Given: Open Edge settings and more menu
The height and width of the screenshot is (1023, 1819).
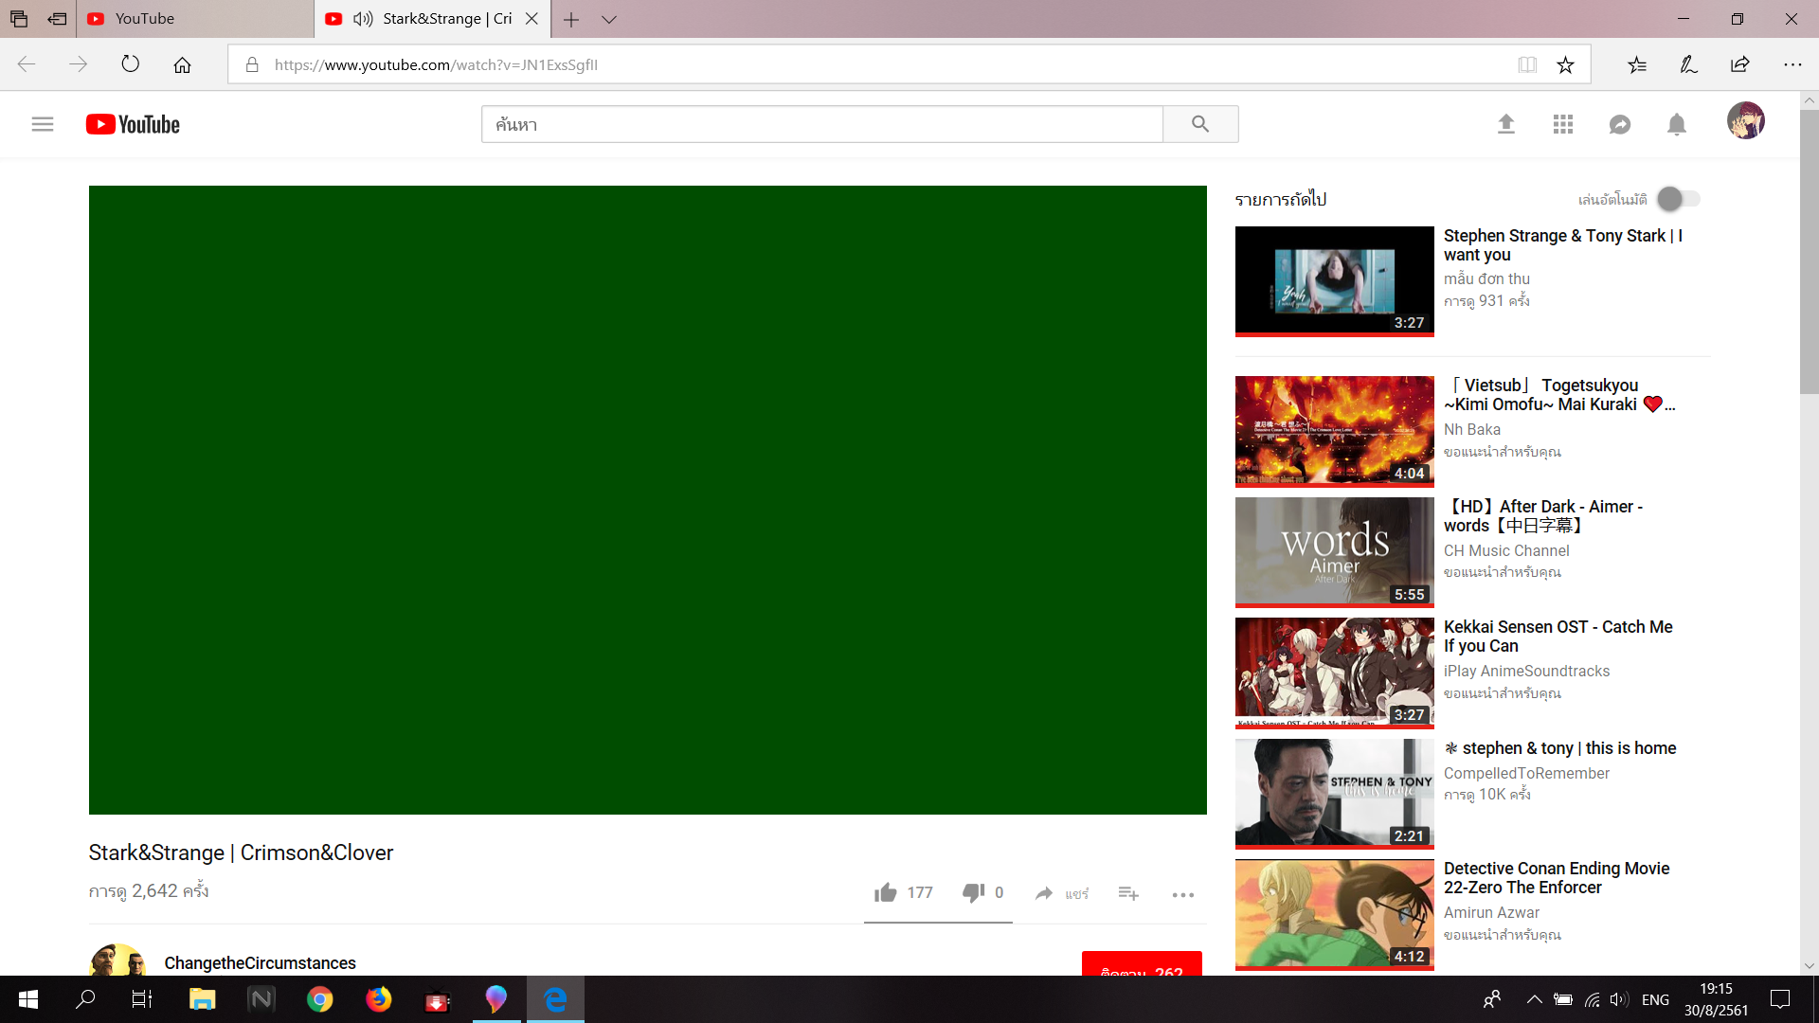Looking at the screenshot, I should (1792, 64).
